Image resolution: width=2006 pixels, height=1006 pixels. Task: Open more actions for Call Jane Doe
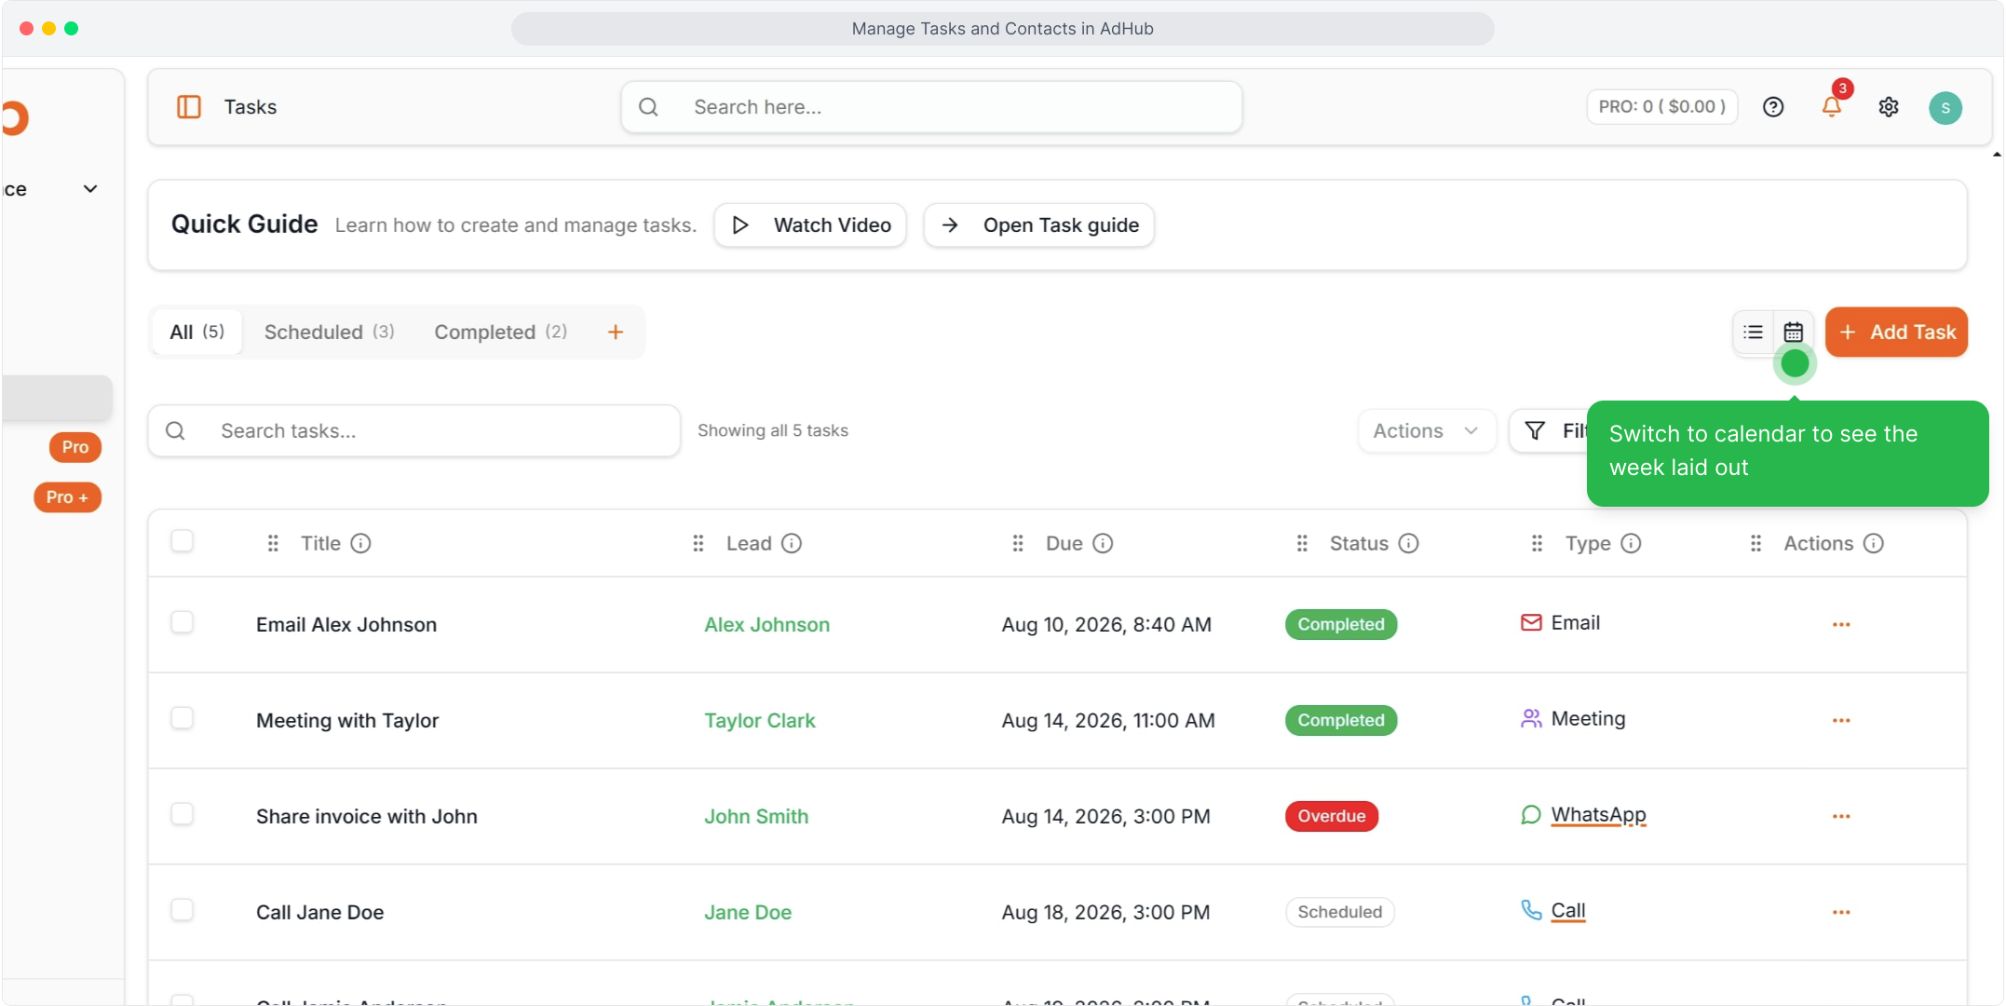pos(1841,912)
